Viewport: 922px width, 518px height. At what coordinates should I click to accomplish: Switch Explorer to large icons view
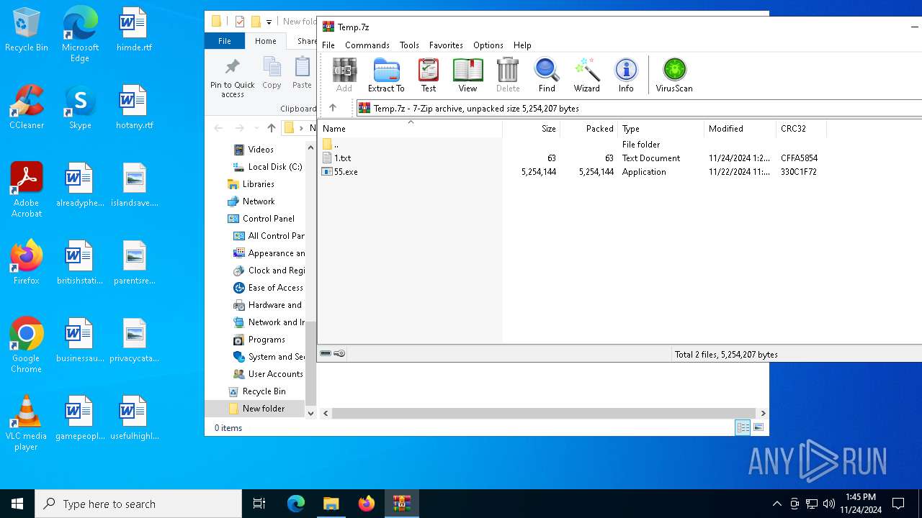click(758, 427)
